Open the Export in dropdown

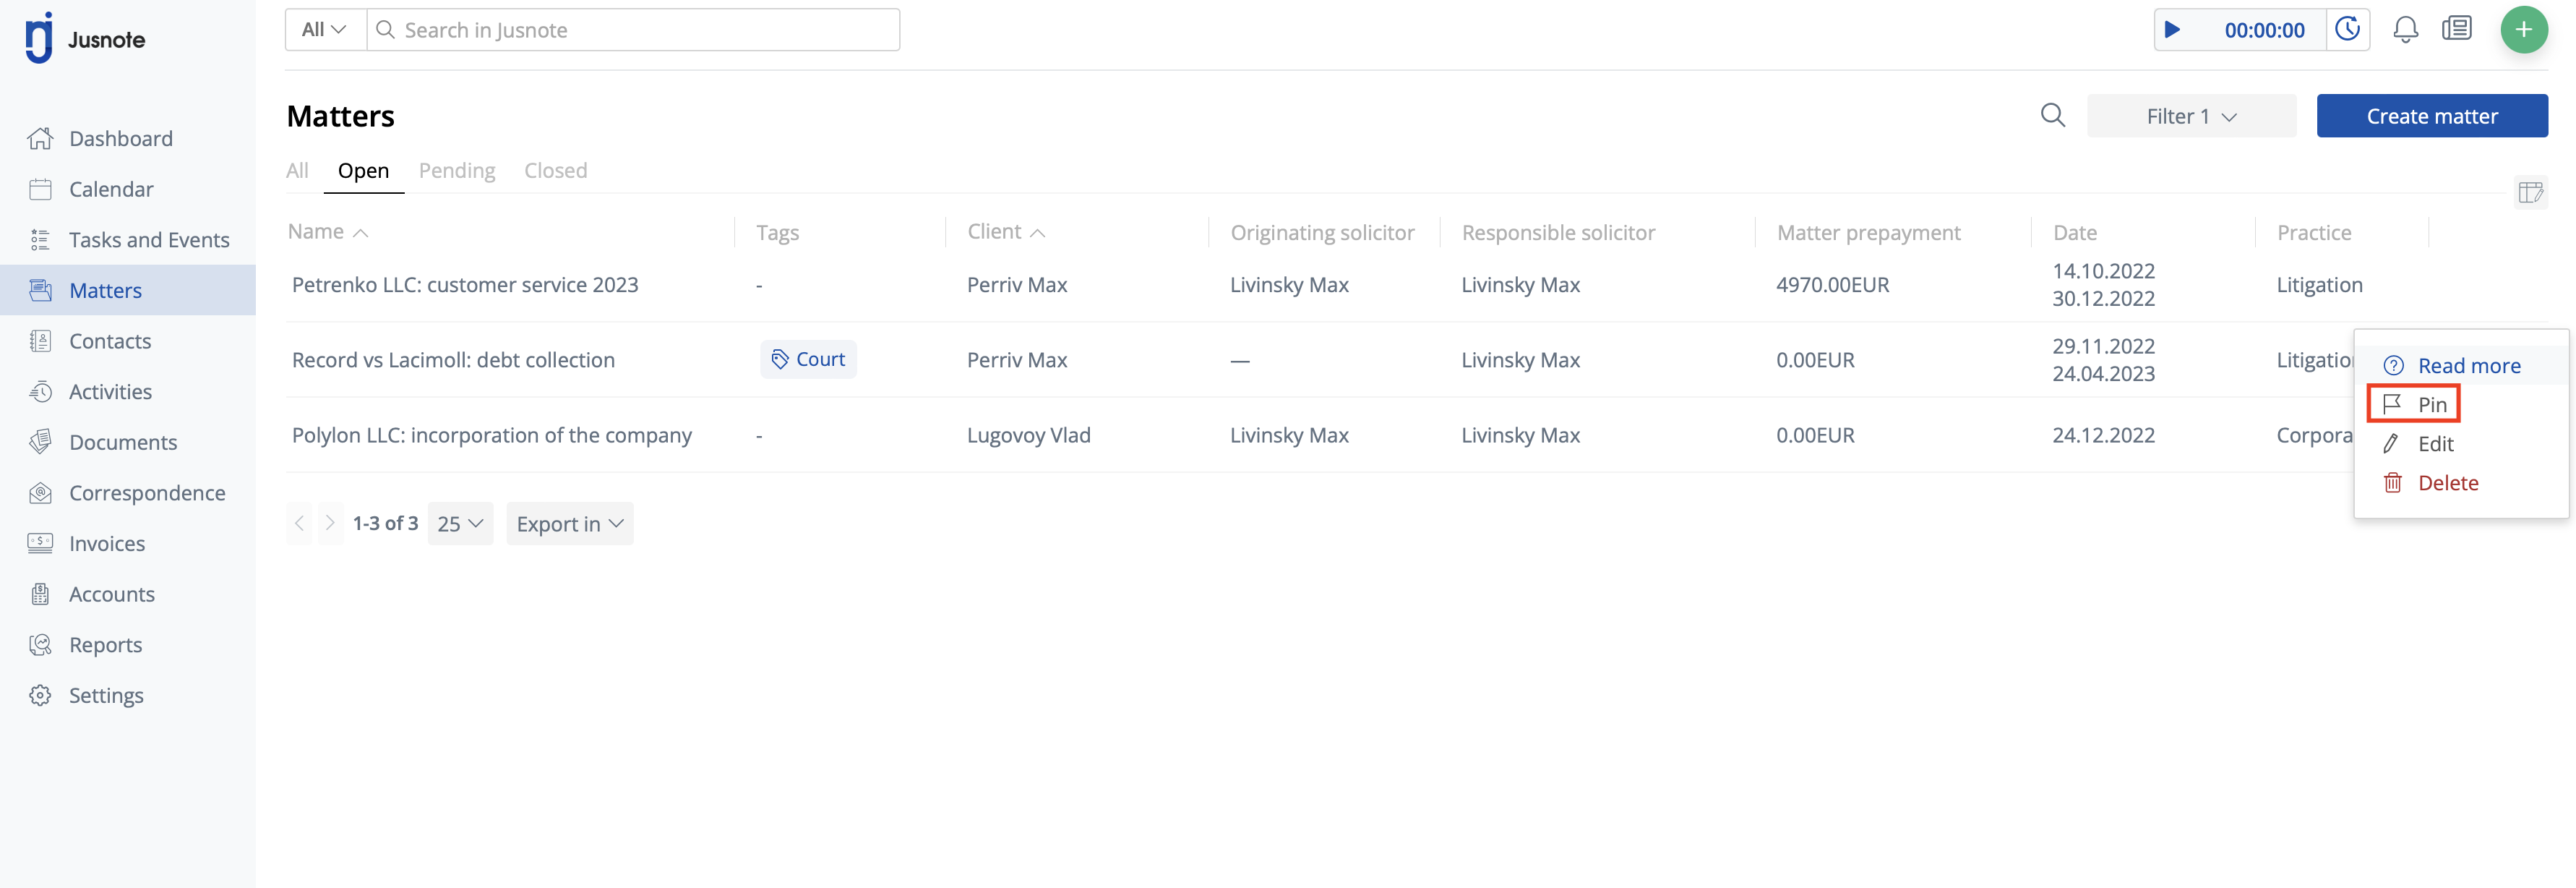[569, 524]
